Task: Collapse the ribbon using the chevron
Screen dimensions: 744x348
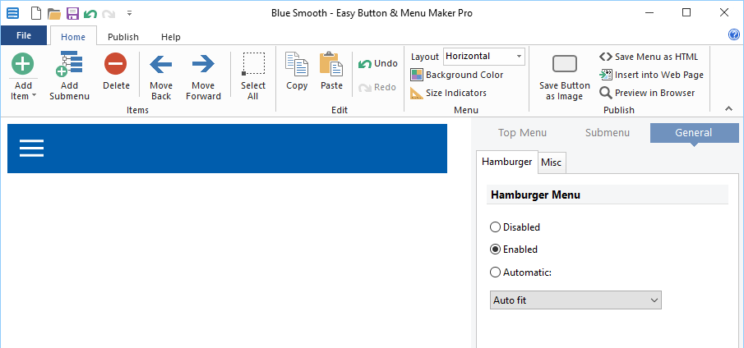Action: [x=728, y=109]
